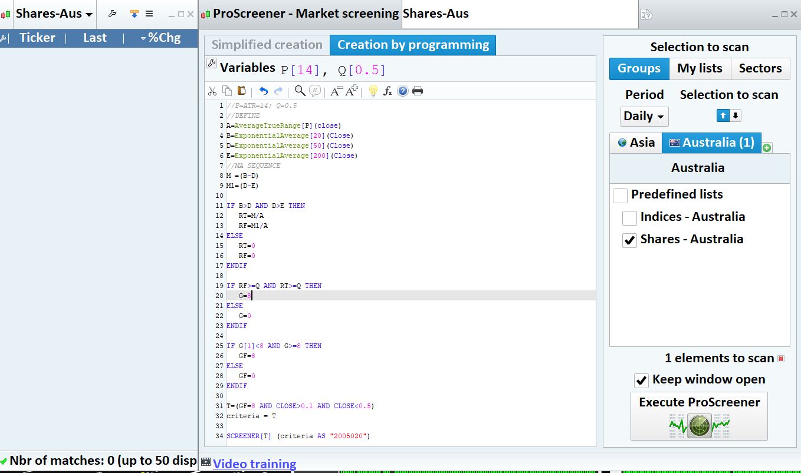The image size is (801, 473).
Task: Cut selected code with the scissors icon
Action: (x=212, y=91)
